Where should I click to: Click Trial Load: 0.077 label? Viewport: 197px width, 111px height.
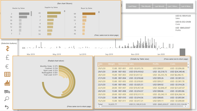(x=51, y=75)
